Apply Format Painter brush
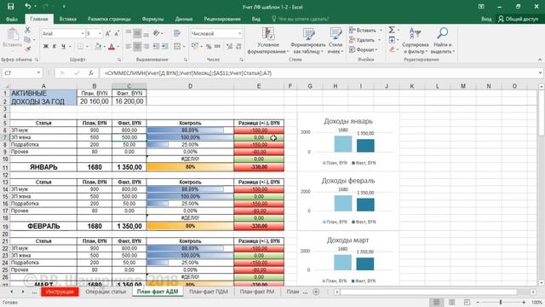 27,49
